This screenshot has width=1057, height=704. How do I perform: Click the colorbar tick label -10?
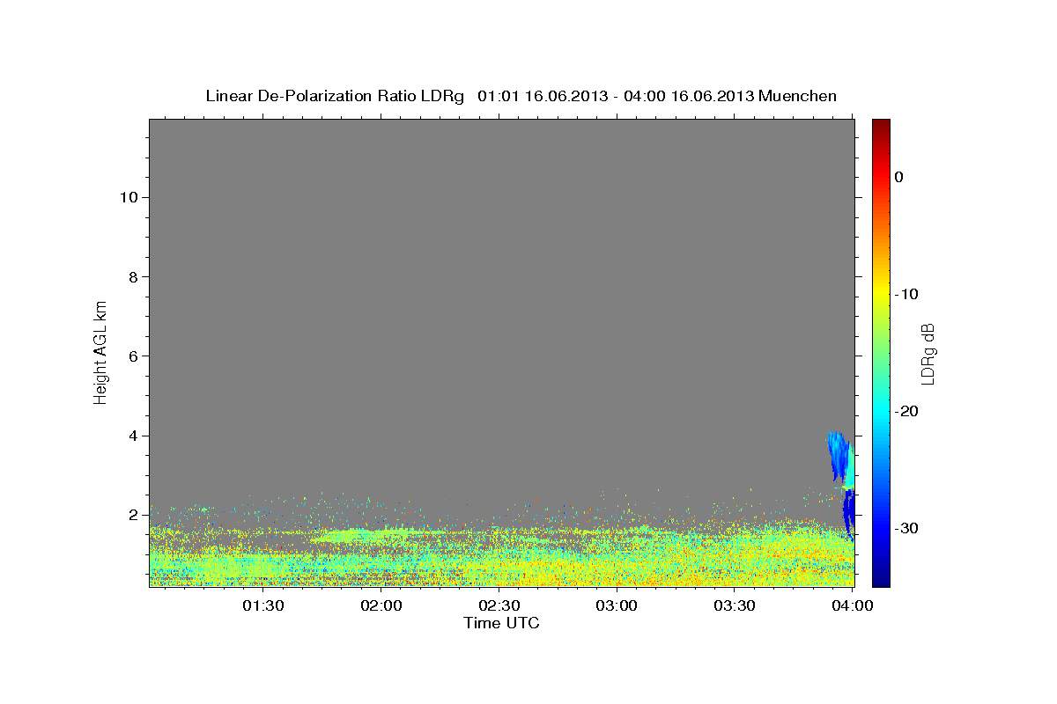click(905, 294)
